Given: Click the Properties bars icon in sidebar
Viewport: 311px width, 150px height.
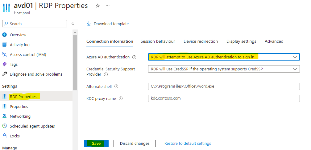Looking at the screenshot, I should click(4, 106).
